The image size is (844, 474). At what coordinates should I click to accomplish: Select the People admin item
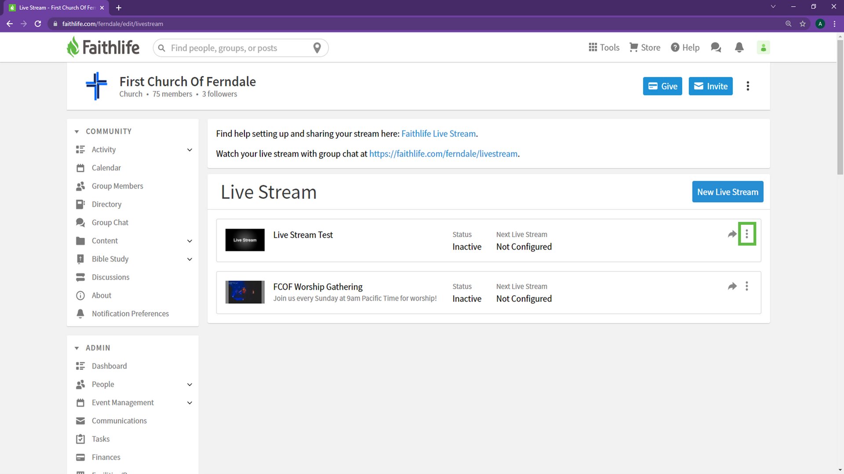[x=103, y=384]
